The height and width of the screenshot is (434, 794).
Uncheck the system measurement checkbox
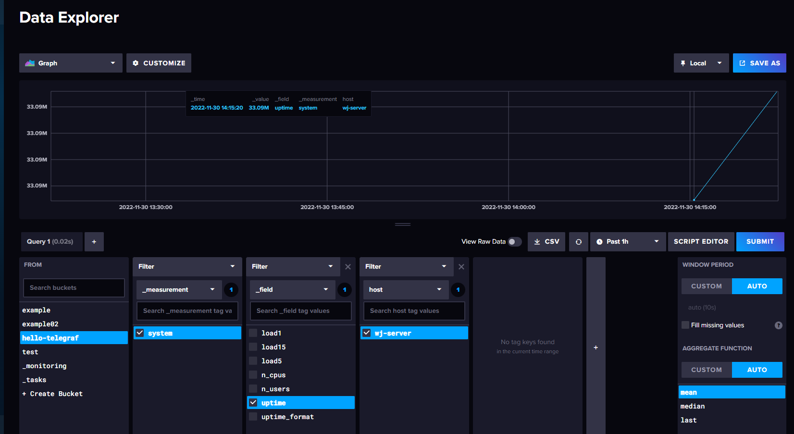(x=140, y=333)
